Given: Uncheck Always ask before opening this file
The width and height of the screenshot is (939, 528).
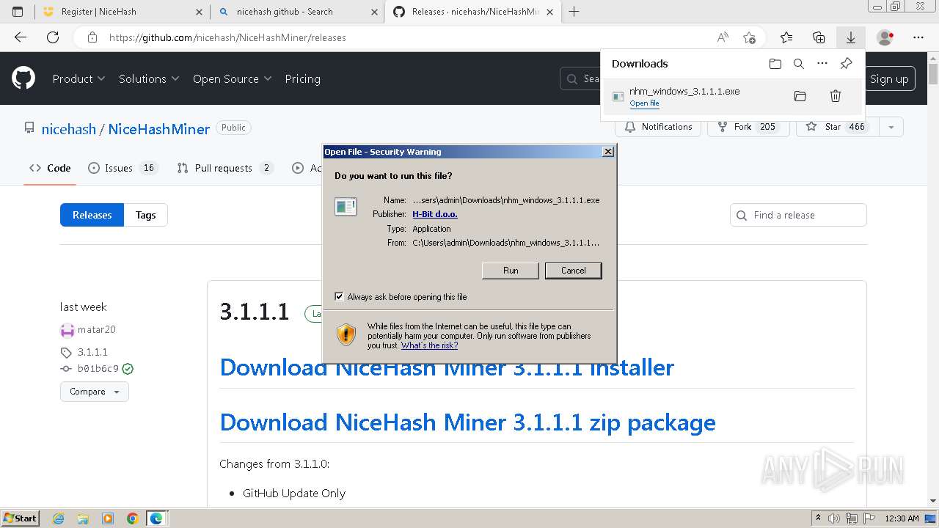Looking at the screenshot, I should point(339,297).
